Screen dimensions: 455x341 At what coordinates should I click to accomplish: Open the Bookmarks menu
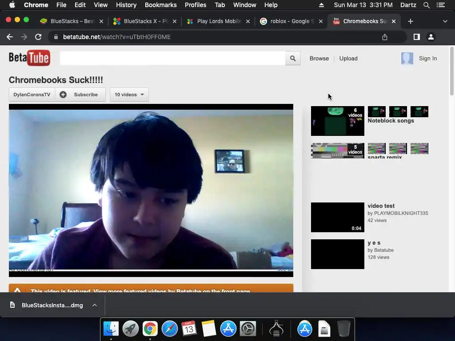click(x=161, y=5)
